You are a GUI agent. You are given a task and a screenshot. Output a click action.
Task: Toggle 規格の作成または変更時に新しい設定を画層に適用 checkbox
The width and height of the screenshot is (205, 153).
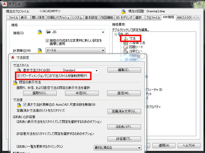tap(47, 41)
